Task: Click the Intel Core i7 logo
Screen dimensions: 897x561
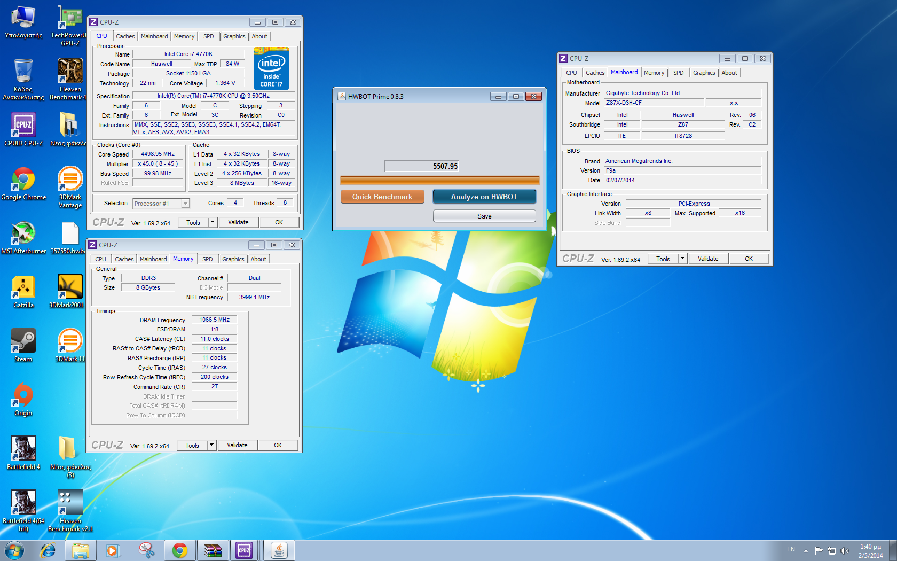Action: [x=271, y=69]
